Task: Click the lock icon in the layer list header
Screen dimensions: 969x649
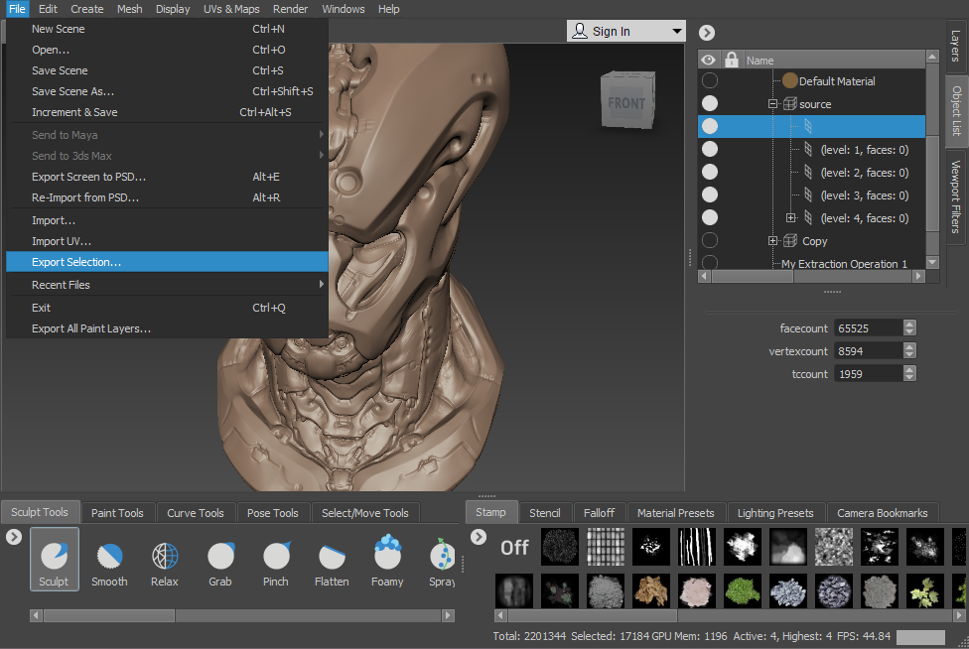Action: (x=731, y=59)
